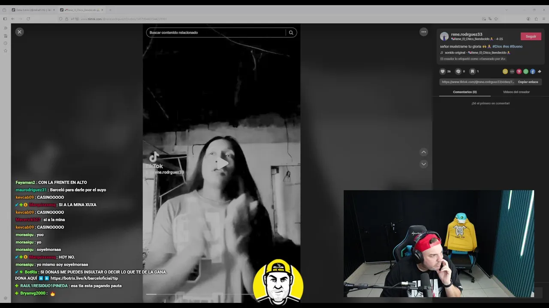Screen dimensions: 549x308
Task: Share the video via WhatsApp icon
Action: 526,71
